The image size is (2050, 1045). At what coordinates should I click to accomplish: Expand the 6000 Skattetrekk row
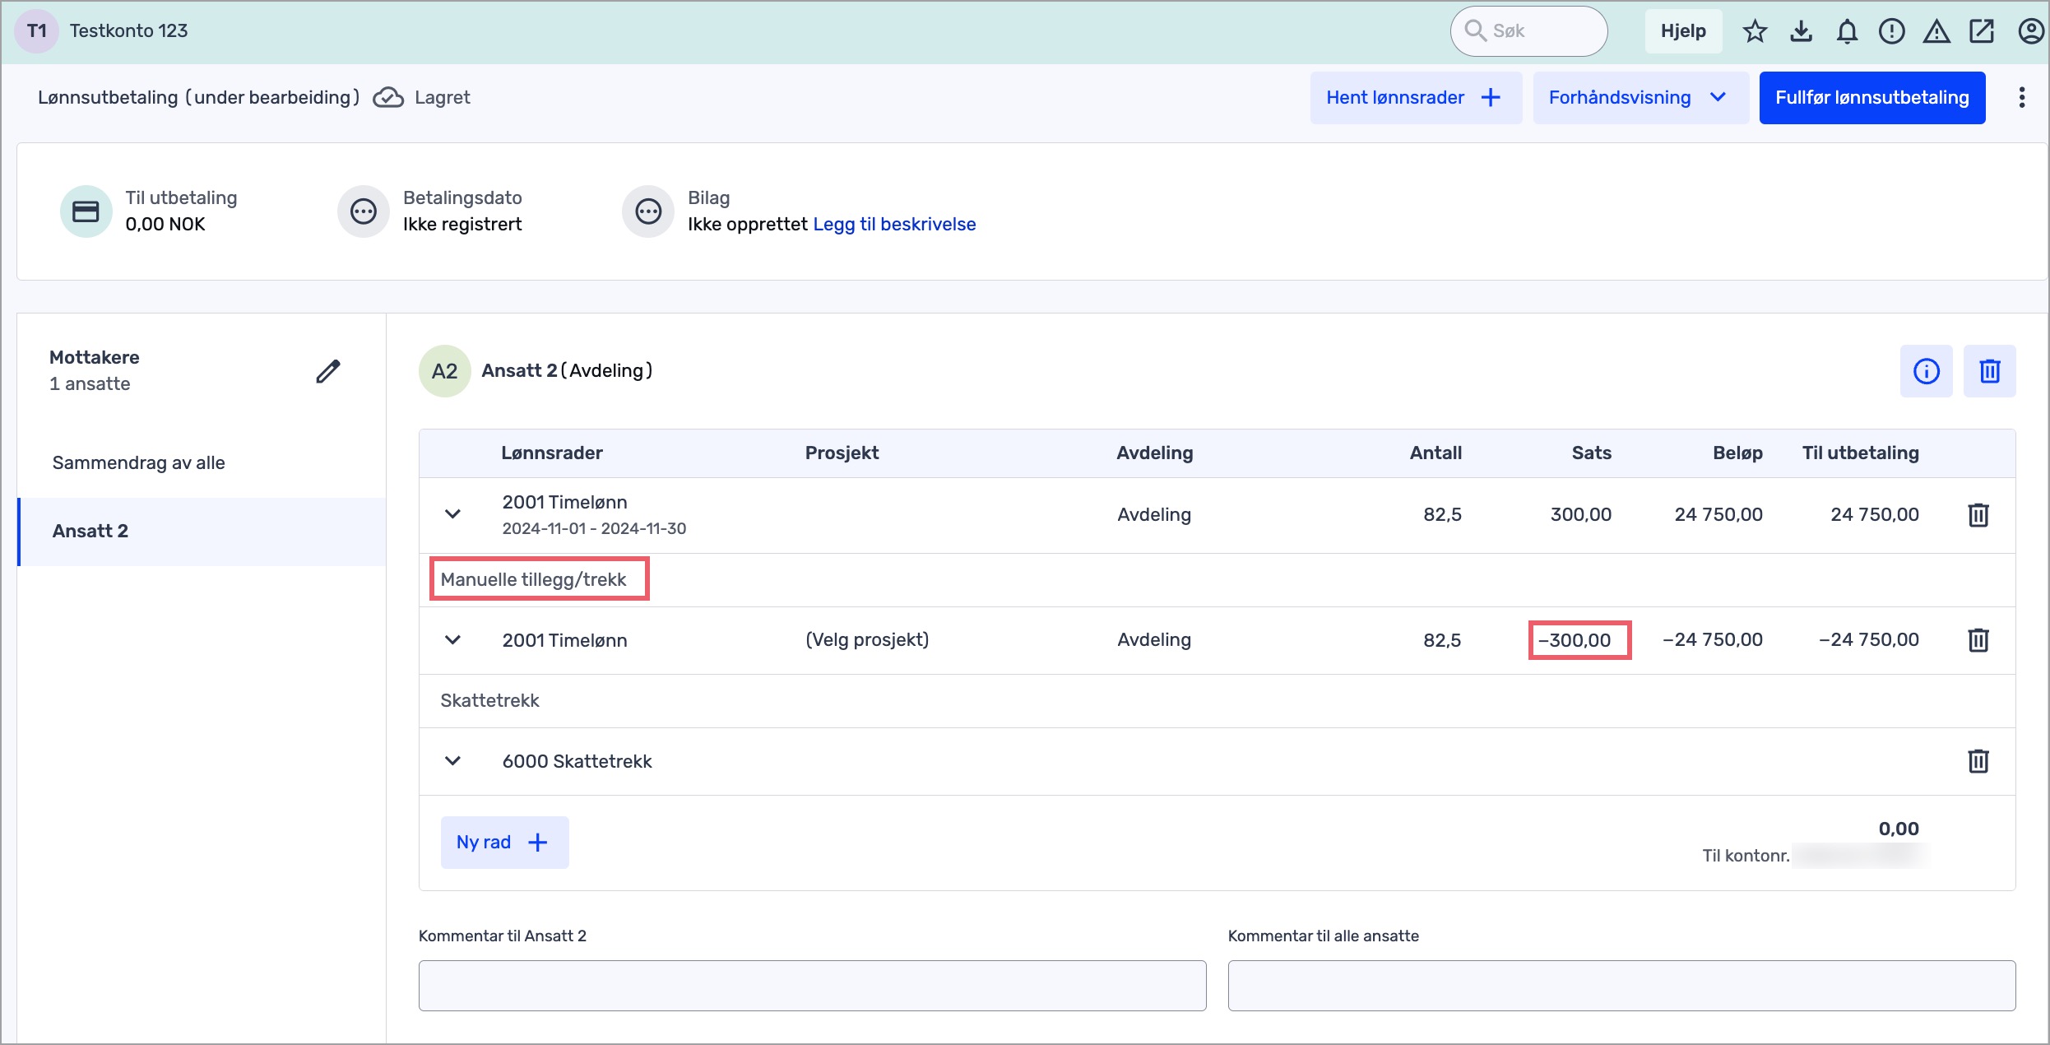tap(452, 761)
